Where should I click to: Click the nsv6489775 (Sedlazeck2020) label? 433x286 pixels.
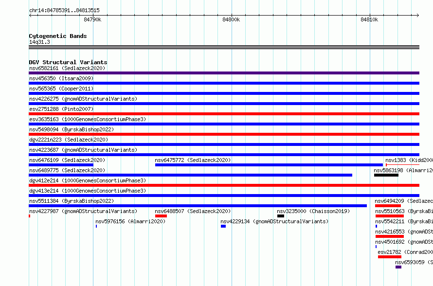click(67, 170)
